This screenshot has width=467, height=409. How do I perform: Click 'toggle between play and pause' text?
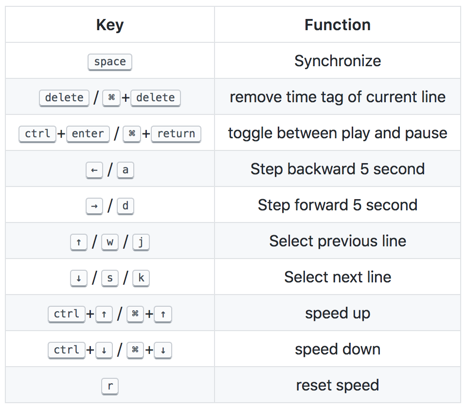[x=338, y=133]
